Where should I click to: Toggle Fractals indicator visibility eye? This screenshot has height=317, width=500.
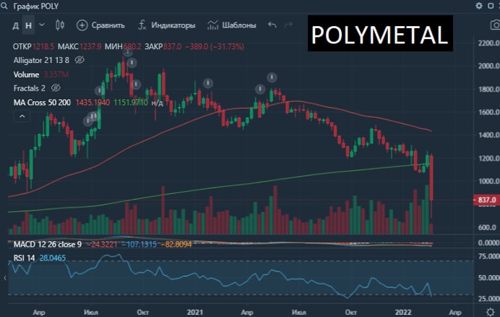click(x=56, y=88)
